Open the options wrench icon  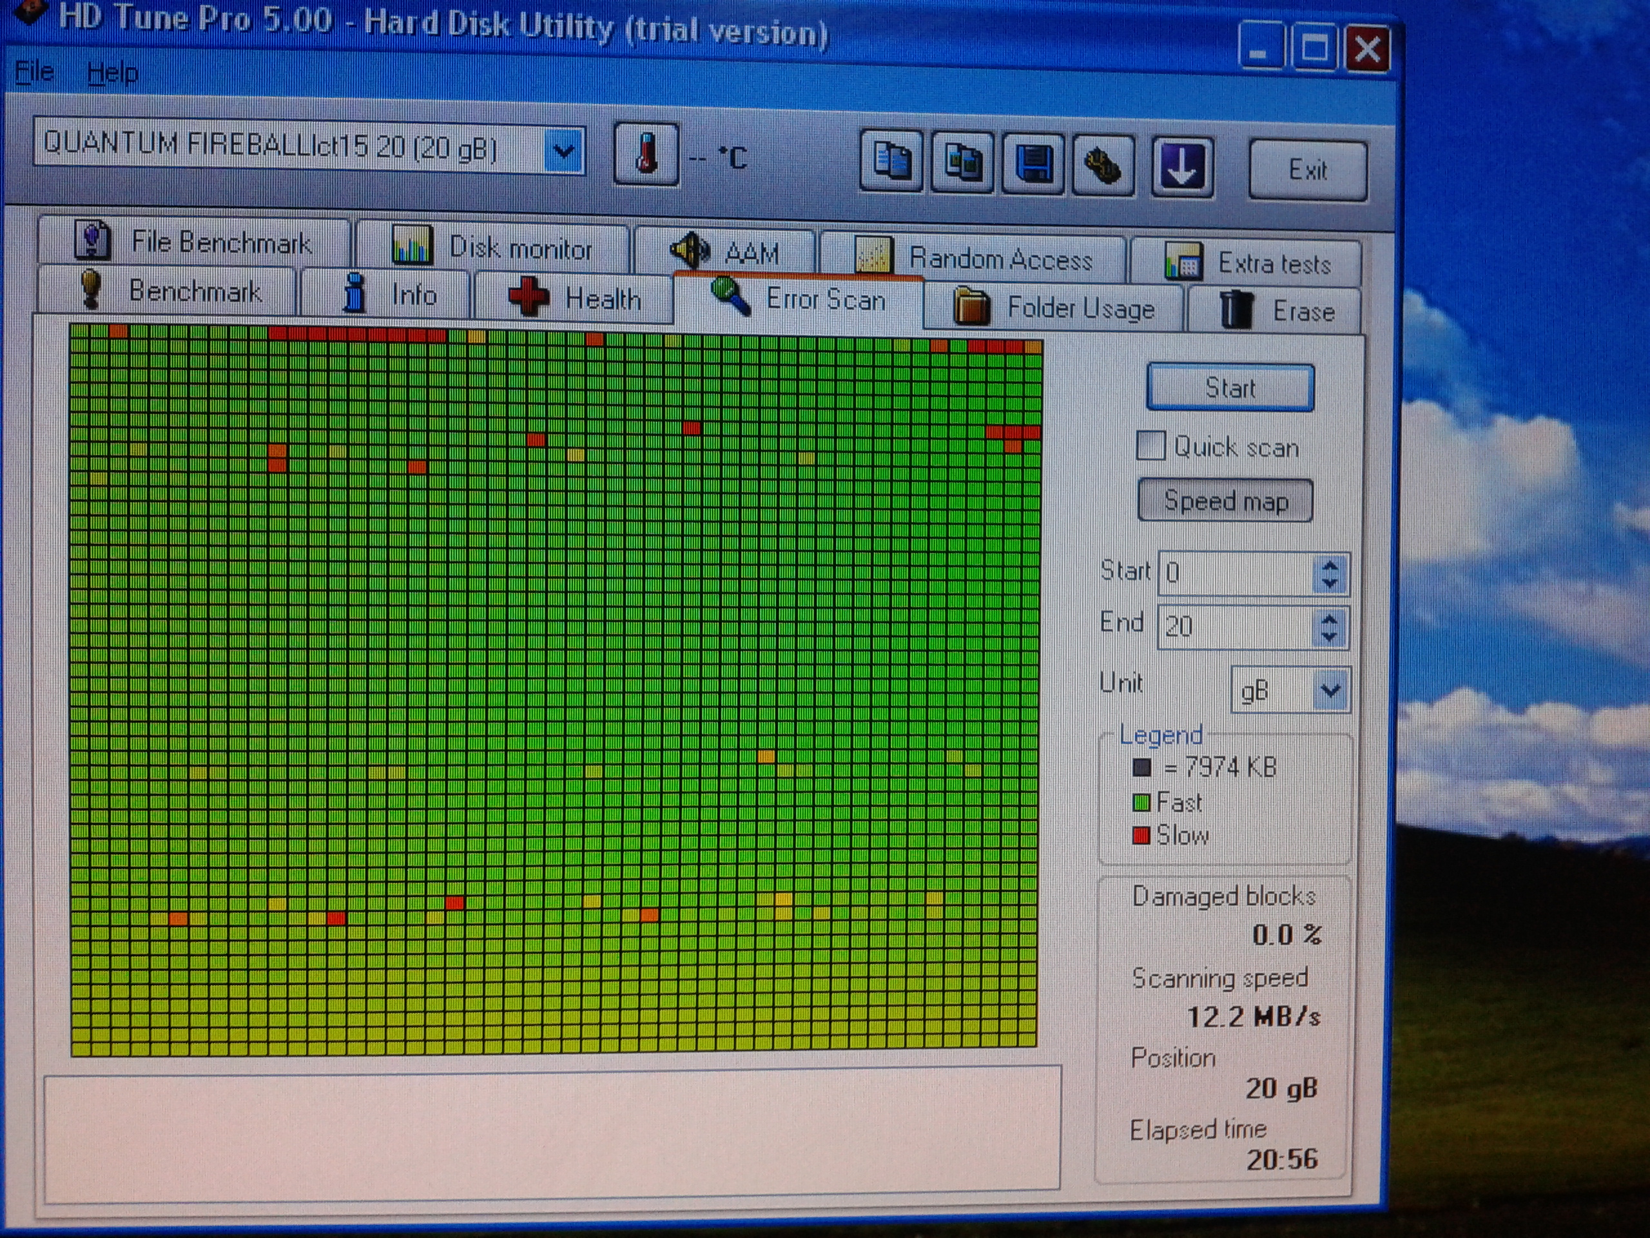pos(1103,166)
